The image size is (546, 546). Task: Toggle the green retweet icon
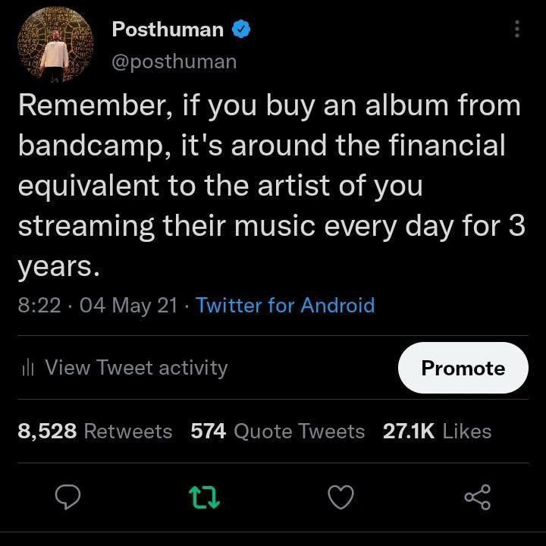(205, 497)
